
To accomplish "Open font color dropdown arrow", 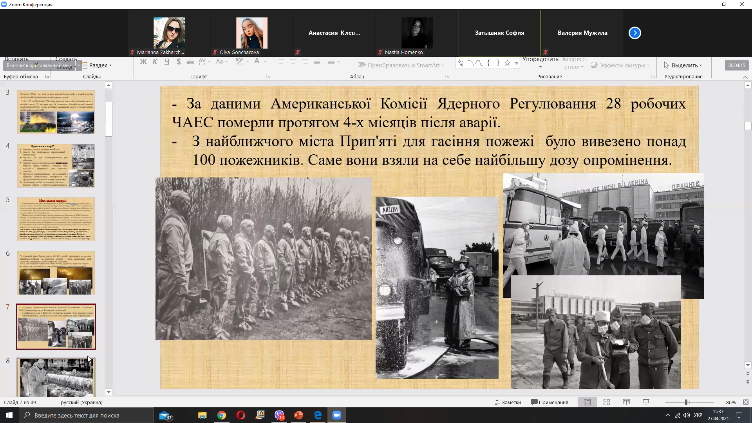I will click(x=265, y=62).
